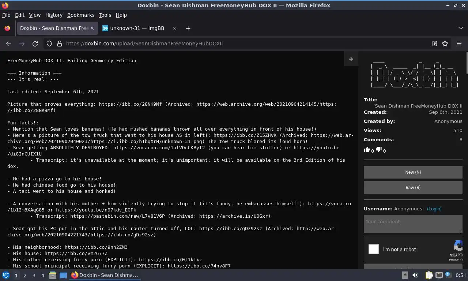Image resolution: width=468 pixels, height=281 pixels.
Task: Open the volume speaker tray icon
Action: tap(415, 275)
